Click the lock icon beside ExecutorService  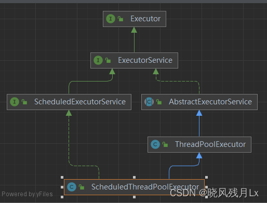(108, 60)
